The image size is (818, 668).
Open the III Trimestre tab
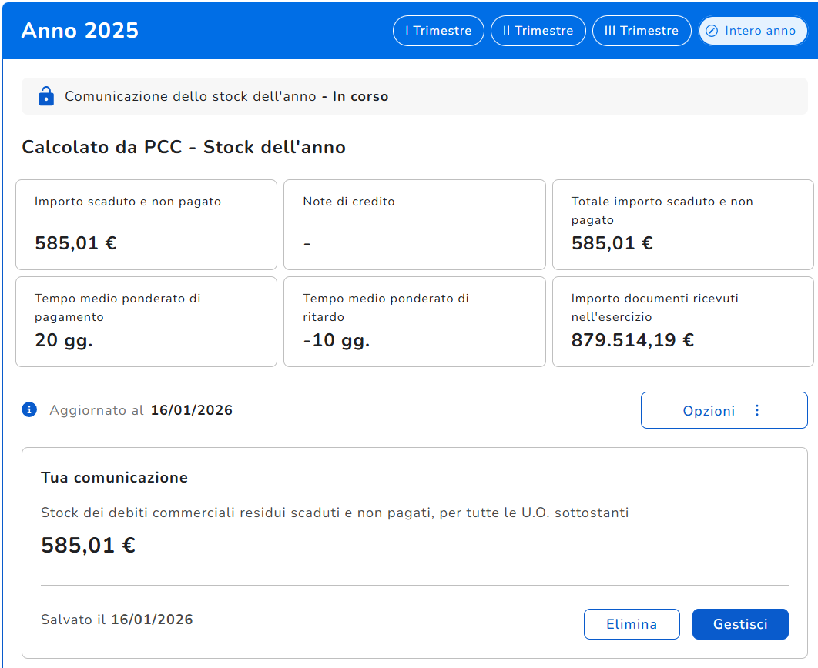(x=642, y=31)
